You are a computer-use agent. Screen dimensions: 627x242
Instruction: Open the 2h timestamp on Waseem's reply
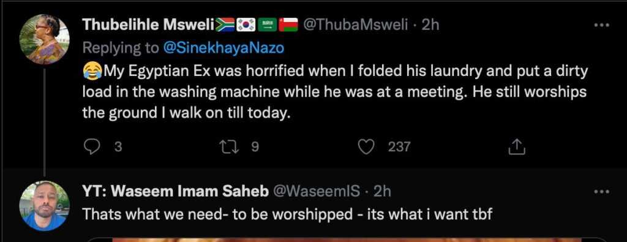pos(382,192)
